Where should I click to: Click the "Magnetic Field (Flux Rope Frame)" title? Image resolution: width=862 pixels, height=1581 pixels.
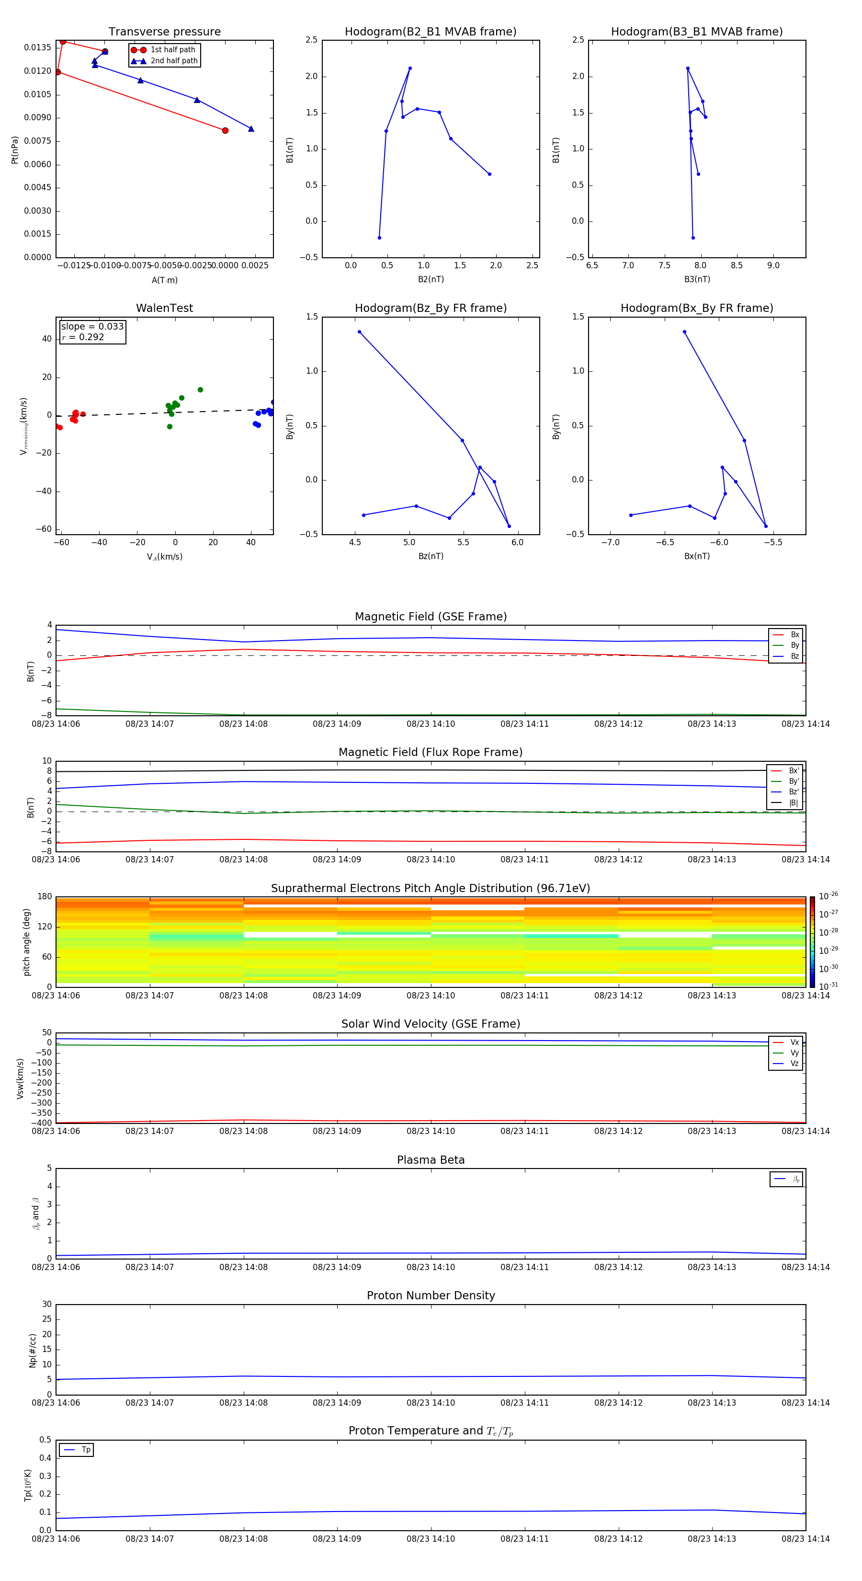[x=431, y=753]
